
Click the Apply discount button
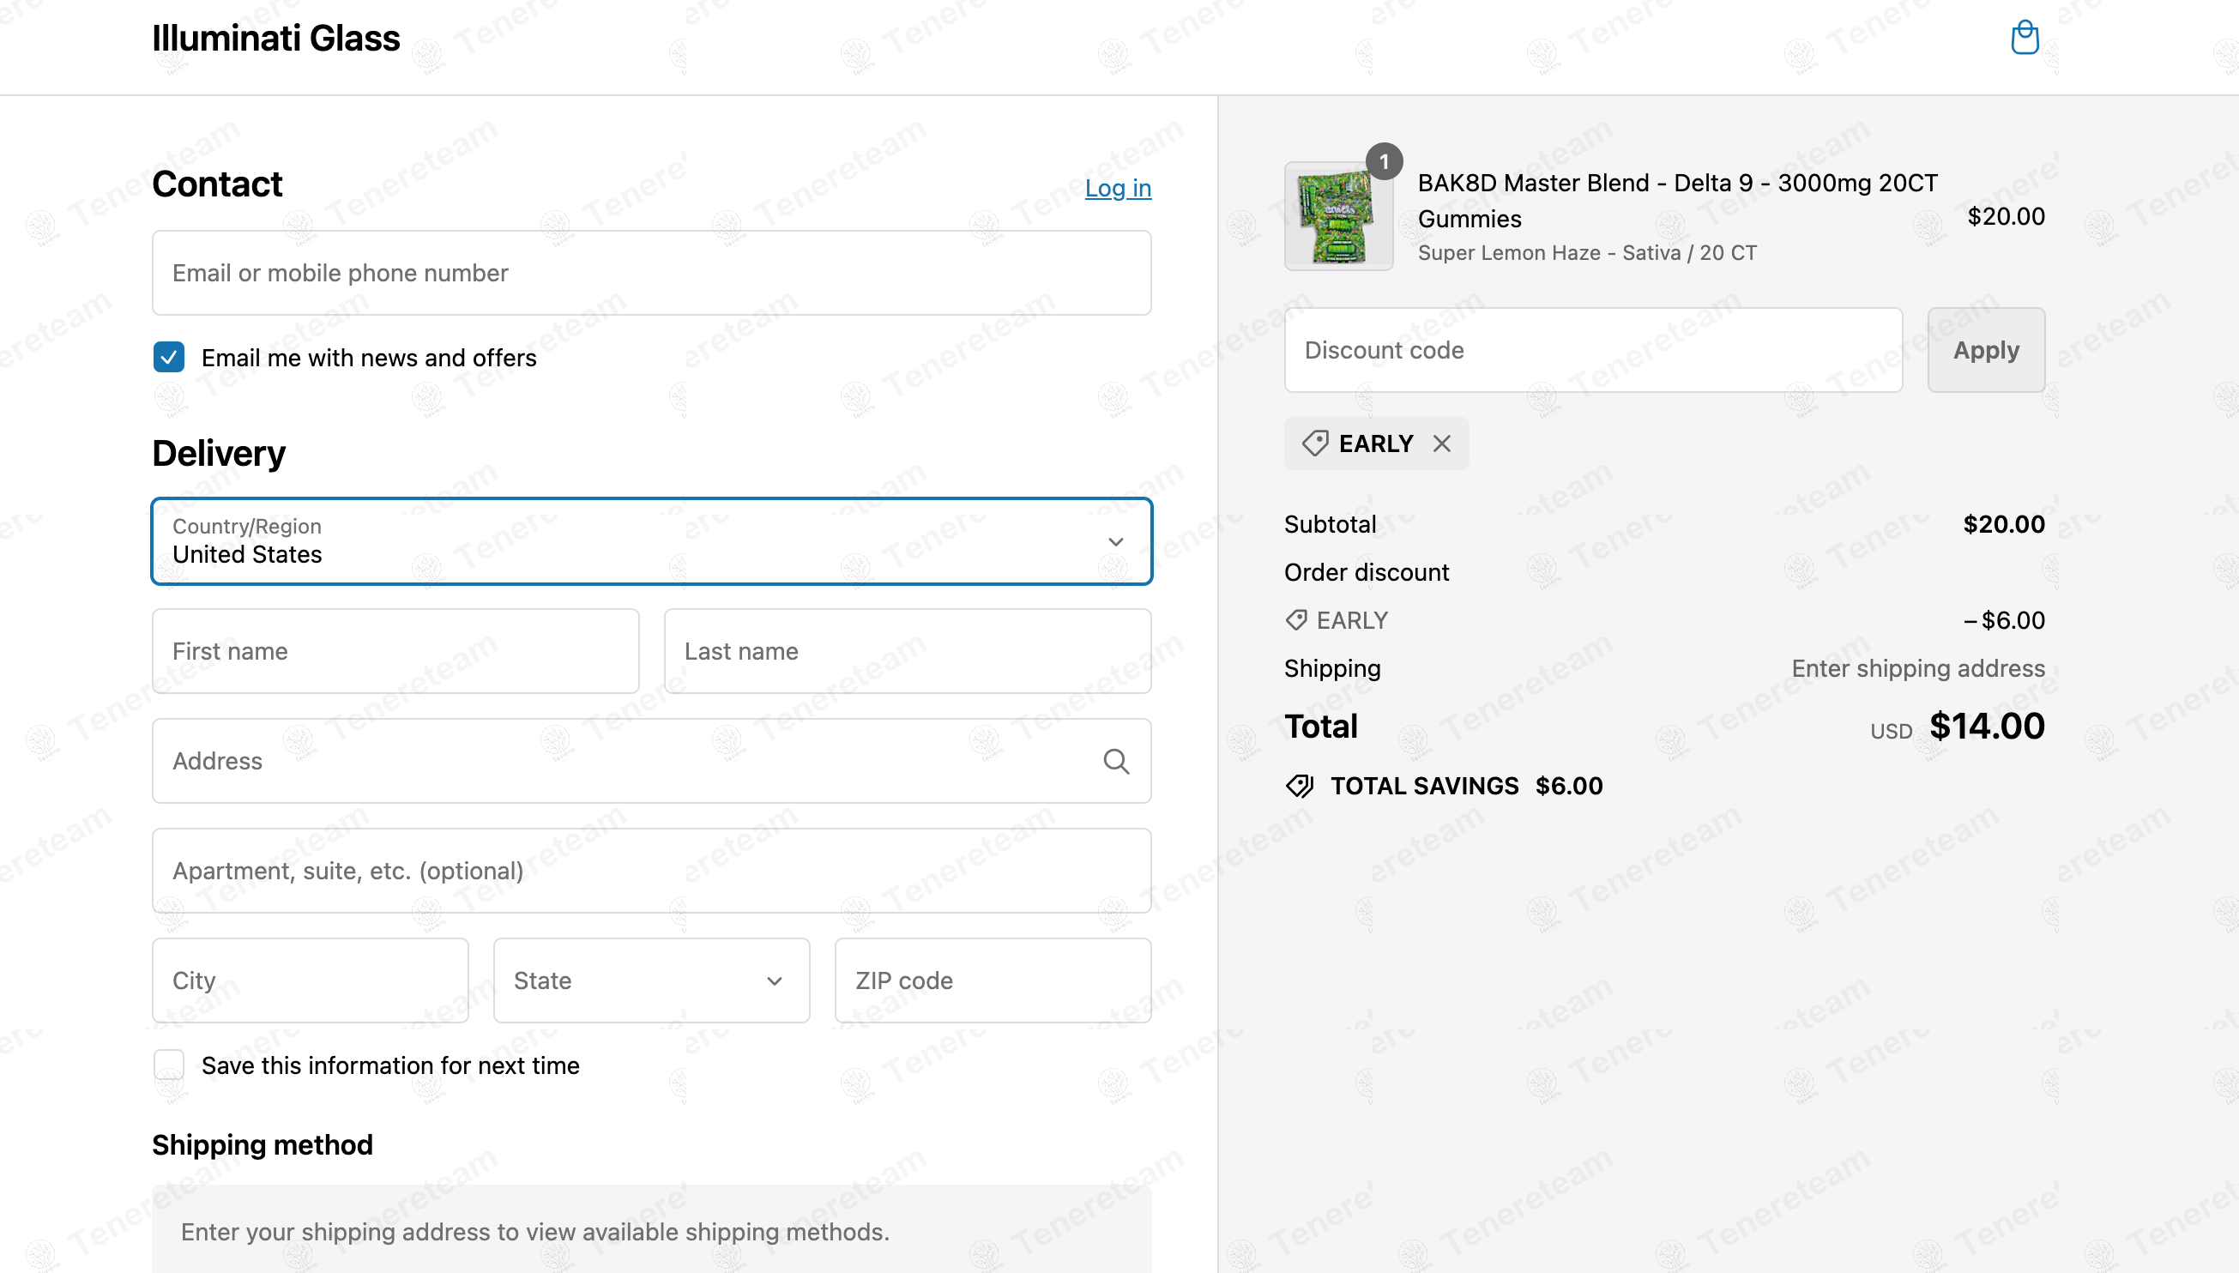[1985, 350]
